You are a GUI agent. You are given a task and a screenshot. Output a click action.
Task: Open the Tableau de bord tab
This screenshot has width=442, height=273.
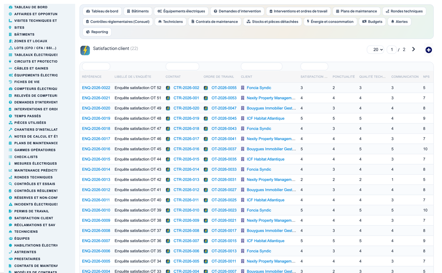(102, 11)
